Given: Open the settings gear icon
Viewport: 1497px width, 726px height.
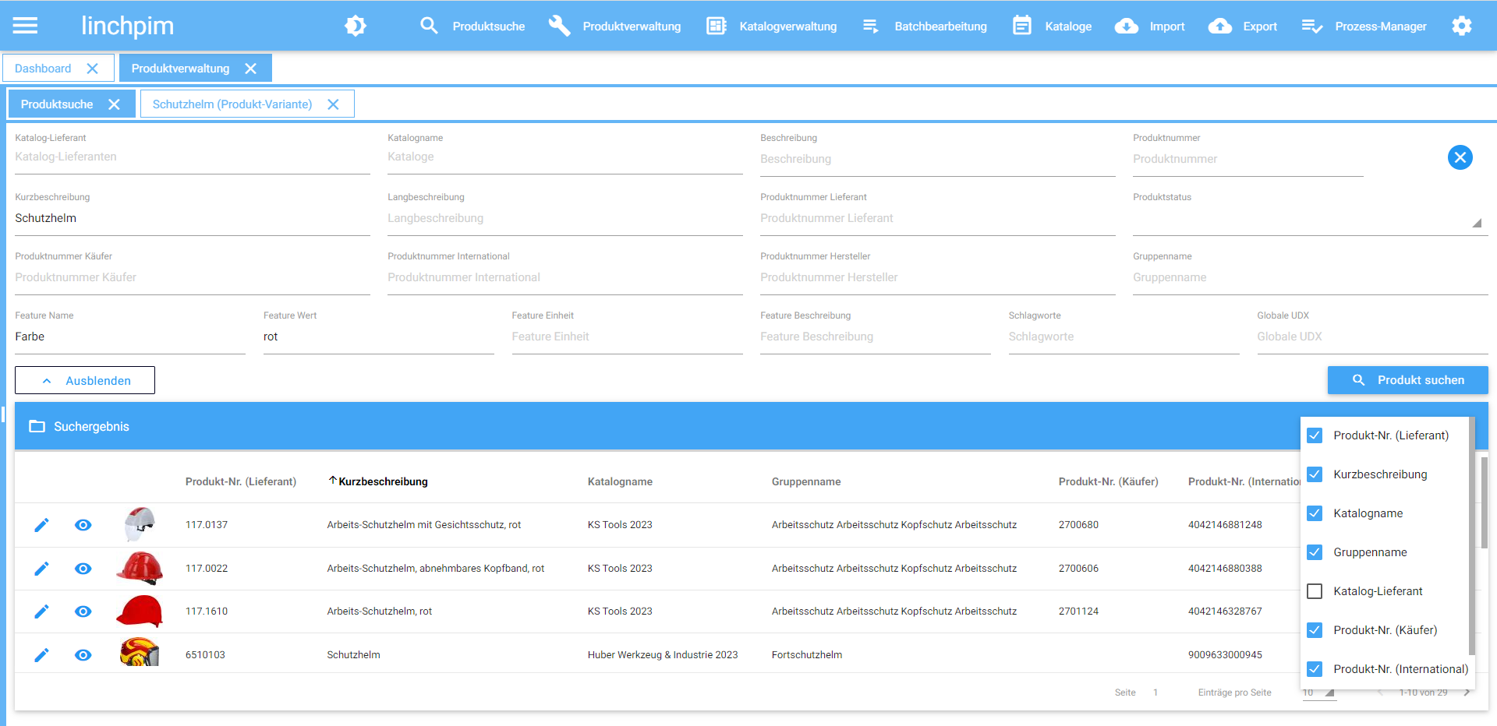Looking at the screenshot, I should tap(1462, 26).
